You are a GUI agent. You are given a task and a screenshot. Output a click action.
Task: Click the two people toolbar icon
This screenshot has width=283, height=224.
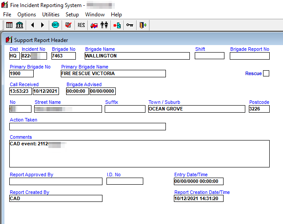104,25
